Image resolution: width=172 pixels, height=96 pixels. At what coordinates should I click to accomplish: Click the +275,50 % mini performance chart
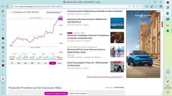coord(52,58)
